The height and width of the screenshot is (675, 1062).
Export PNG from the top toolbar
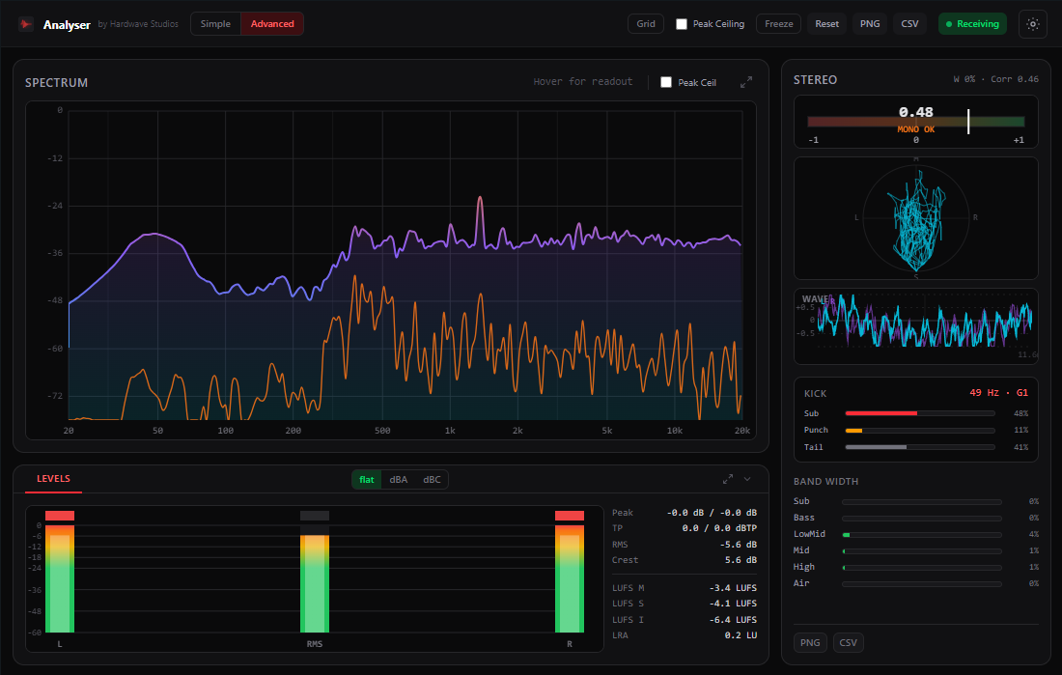click(870, 24)
